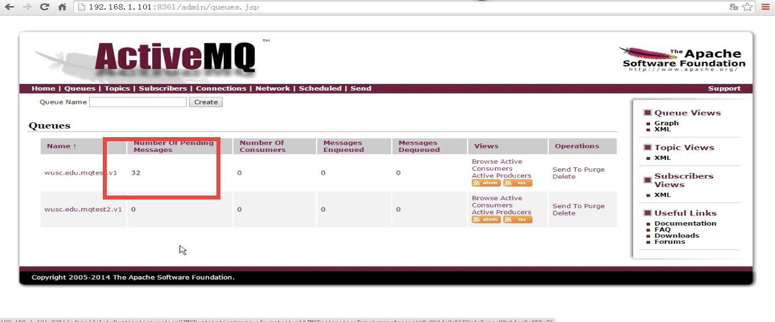Screen dimensions: 775x322
Task: Reload the page with refresh icon
Action: 44,7
